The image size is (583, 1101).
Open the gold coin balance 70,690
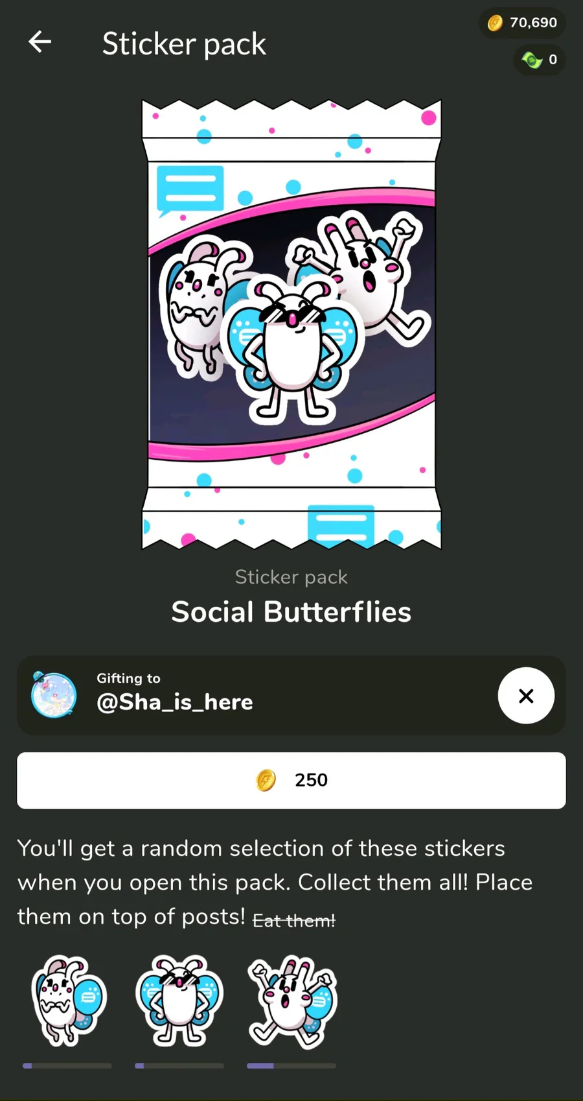click(522, 23)
